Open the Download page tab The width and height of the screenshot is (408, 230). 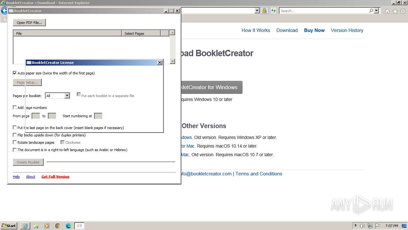[287, 30]
